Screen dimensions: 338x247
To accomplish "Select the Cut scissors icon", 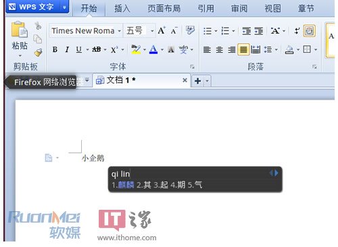I will click(x=38, y=26).
